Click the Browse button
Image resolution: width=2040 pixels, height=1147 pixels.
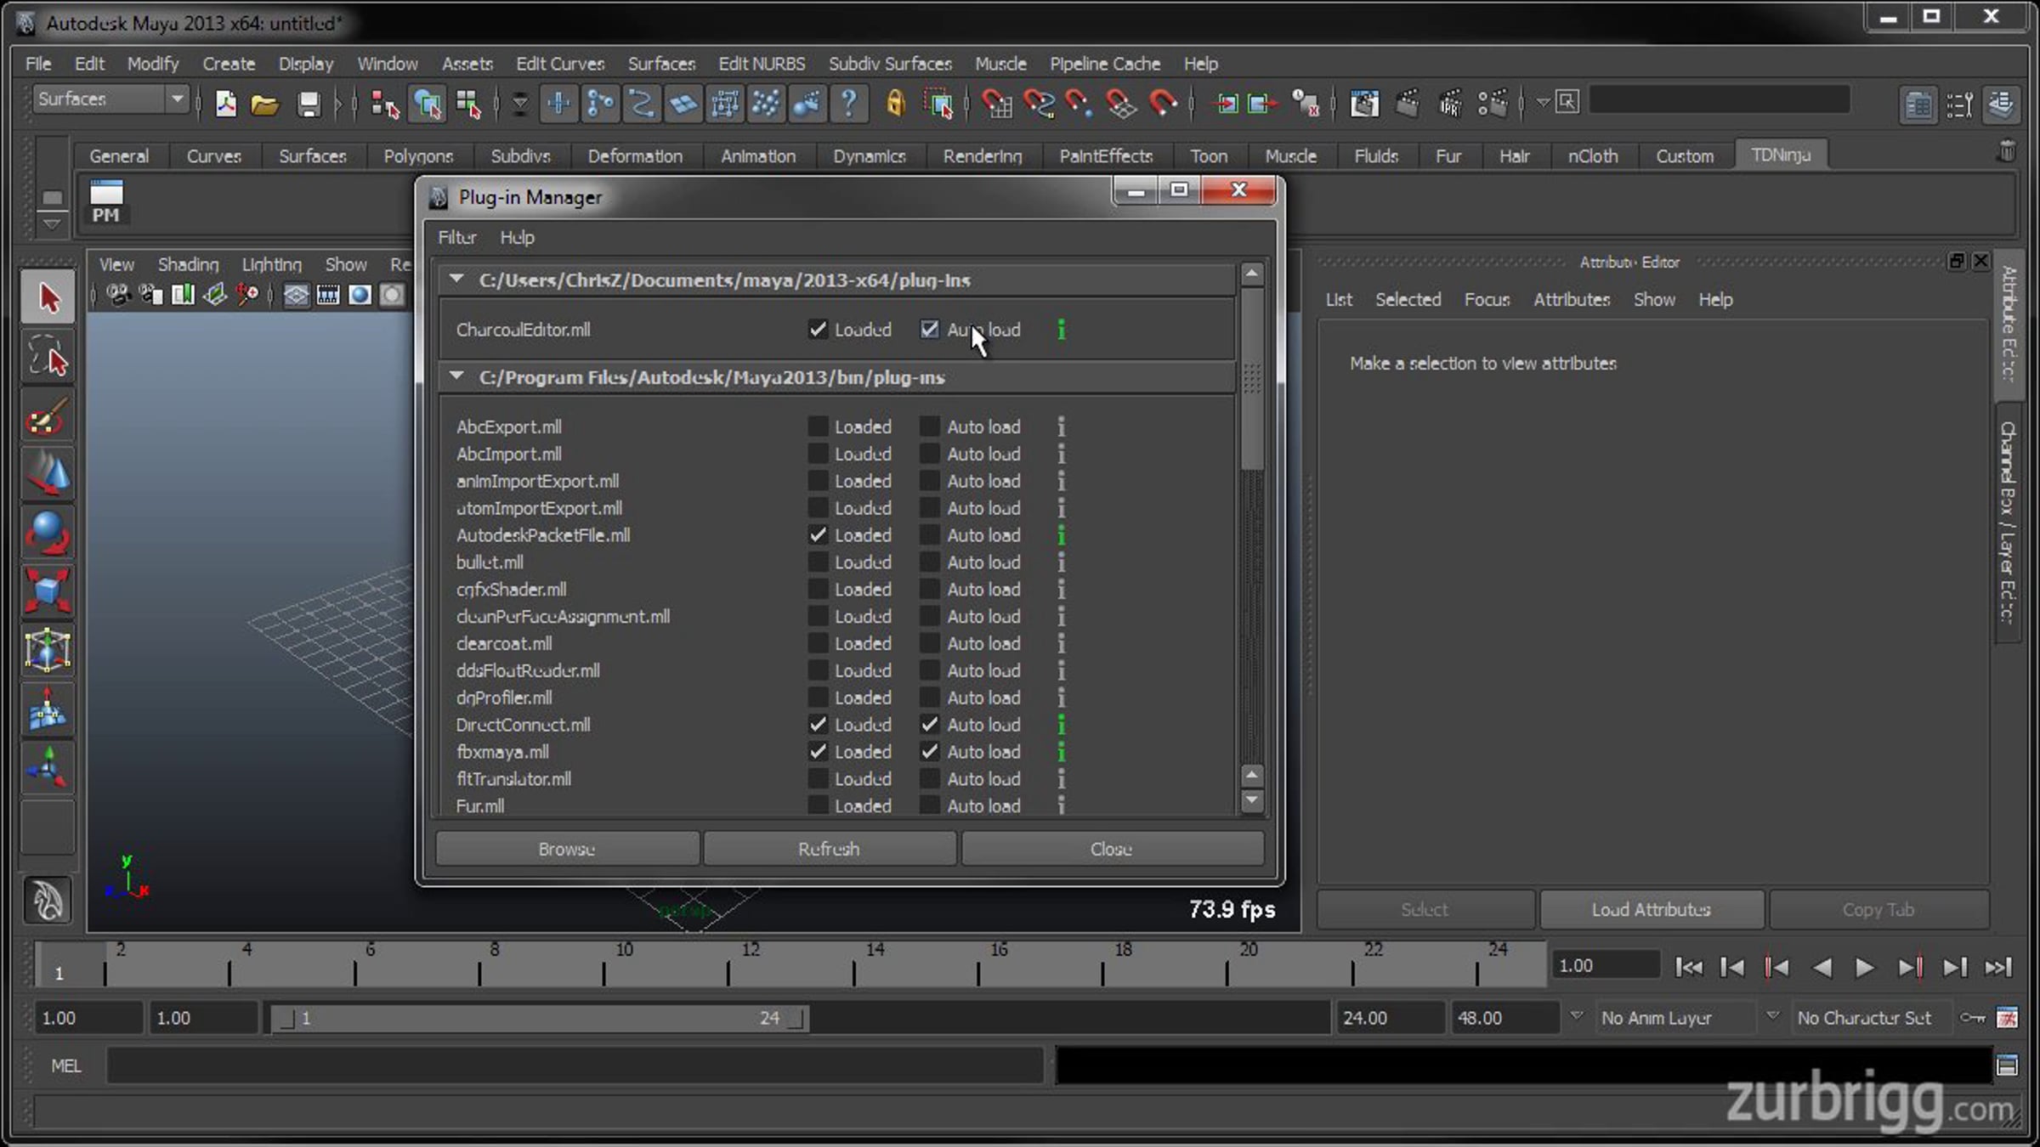coord(567,849)
